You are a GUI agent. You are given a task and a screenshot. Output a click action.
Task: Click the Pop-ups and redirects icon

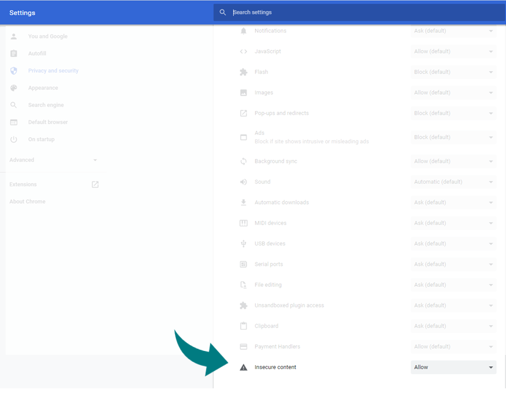click(x=244, y=113)
